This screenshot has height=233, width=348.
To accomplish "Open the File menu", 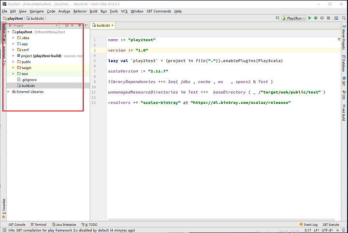I will (4, 11).
